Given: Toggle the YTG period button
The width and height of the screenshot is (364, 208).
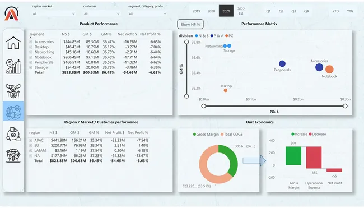Looking at the screenshot, I should tap(350, 11).
